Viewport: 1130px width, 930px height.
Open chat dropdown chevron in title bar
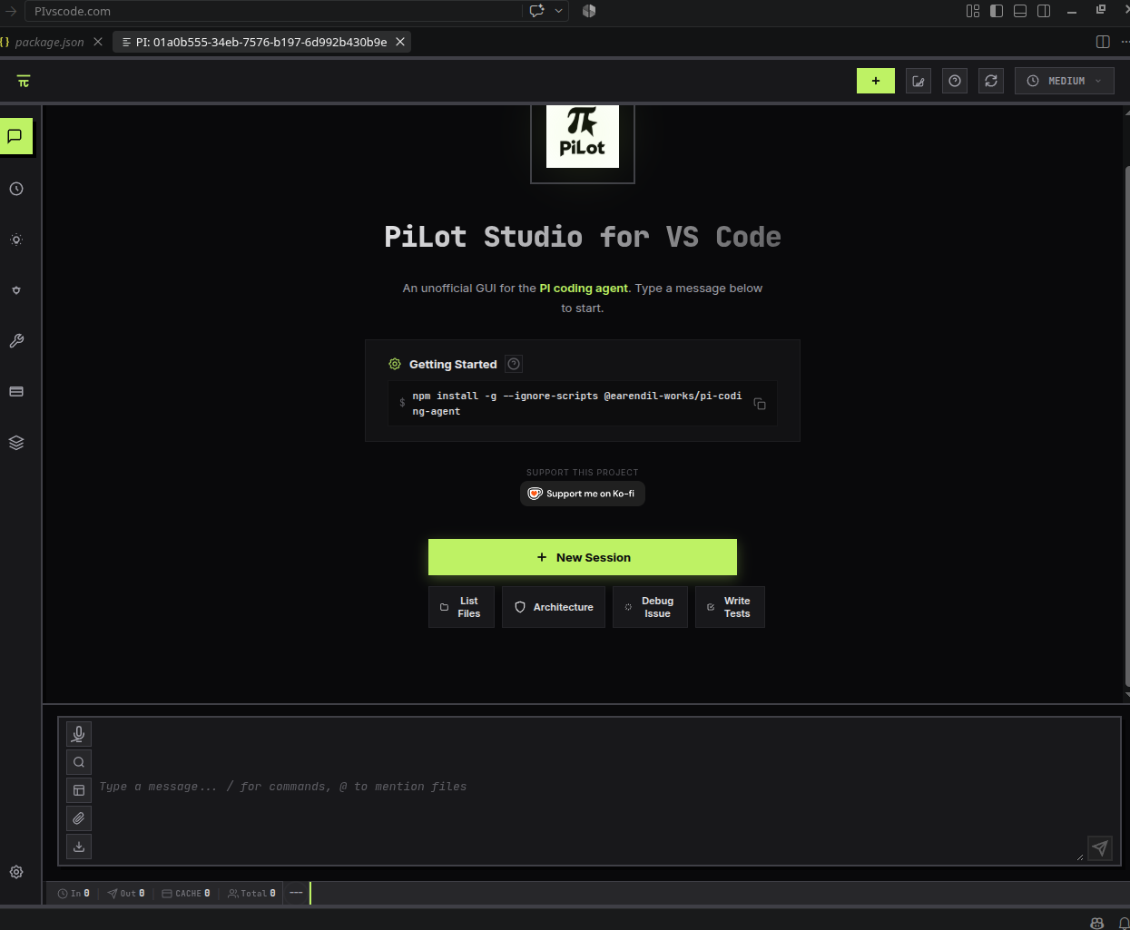(559, 11)
